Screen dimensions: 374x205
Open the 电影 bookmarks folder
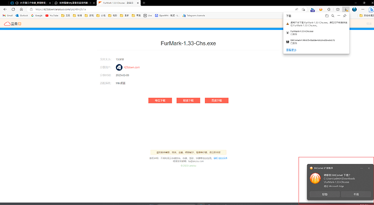pyautogui.click(x=113, y=16)
